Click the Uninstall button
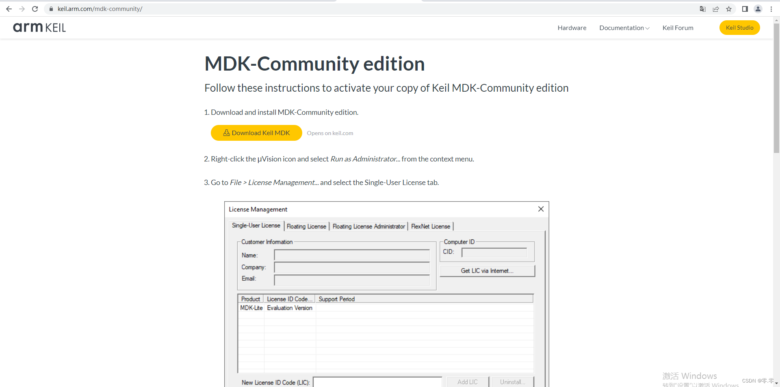The image size is (780, 387). (x=513, y=382)
